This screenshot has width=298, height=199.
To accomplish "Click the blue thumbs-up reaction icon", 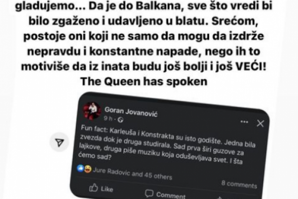I will click(x=80, y=168).
